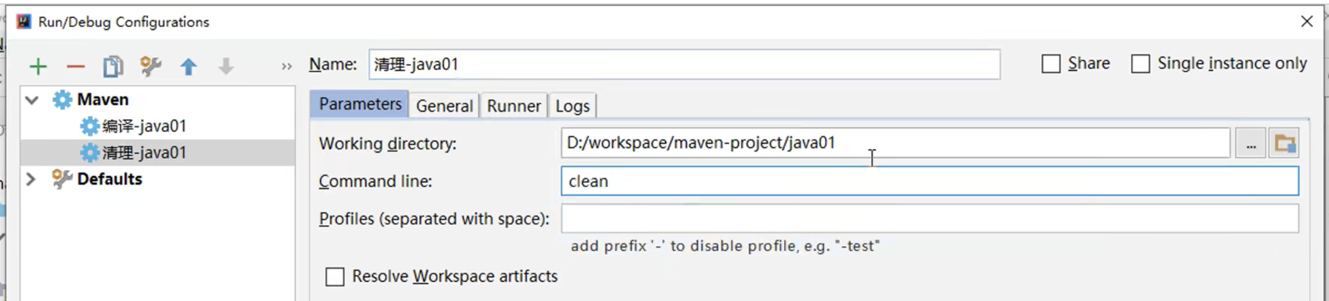1329x301 pixels.
Task: Collapse the Maven tree node
Action: [32, 100]
